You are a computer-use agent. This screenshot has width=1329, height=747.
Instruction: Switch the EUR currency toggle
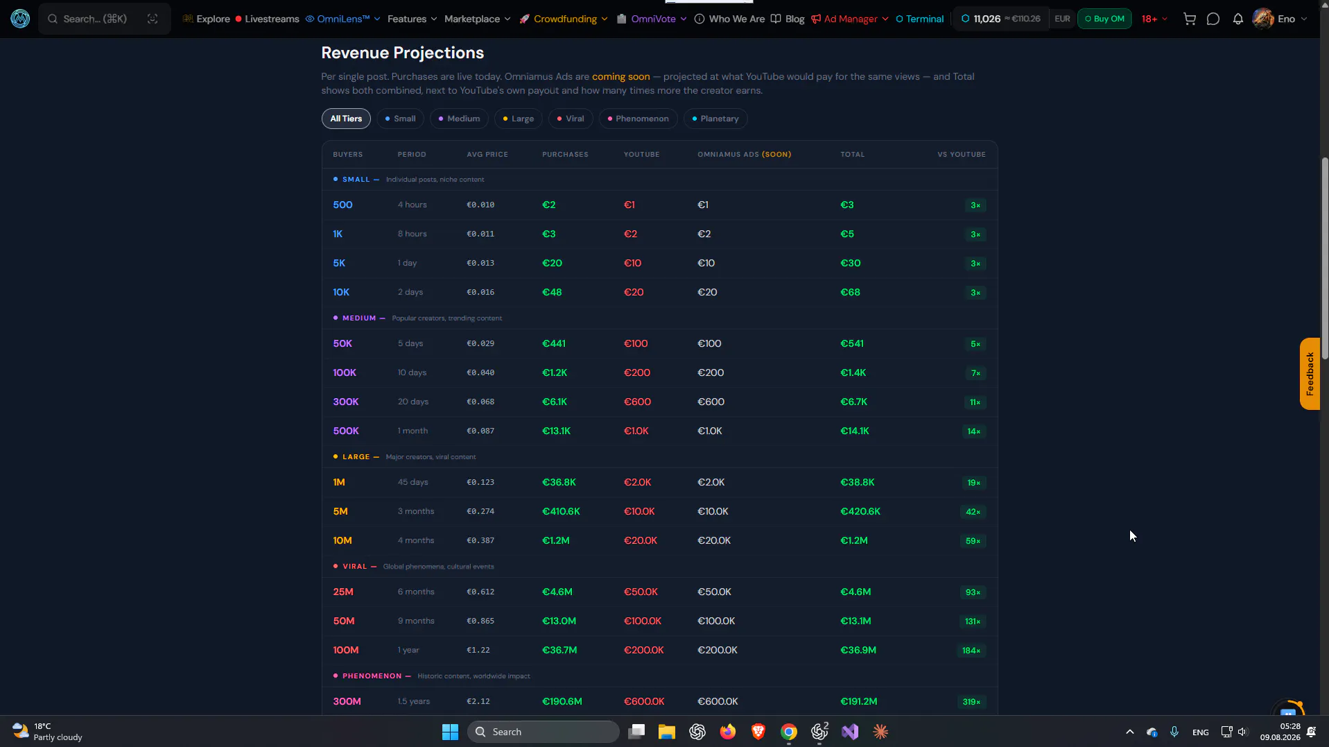click(x=1062, y=19)
